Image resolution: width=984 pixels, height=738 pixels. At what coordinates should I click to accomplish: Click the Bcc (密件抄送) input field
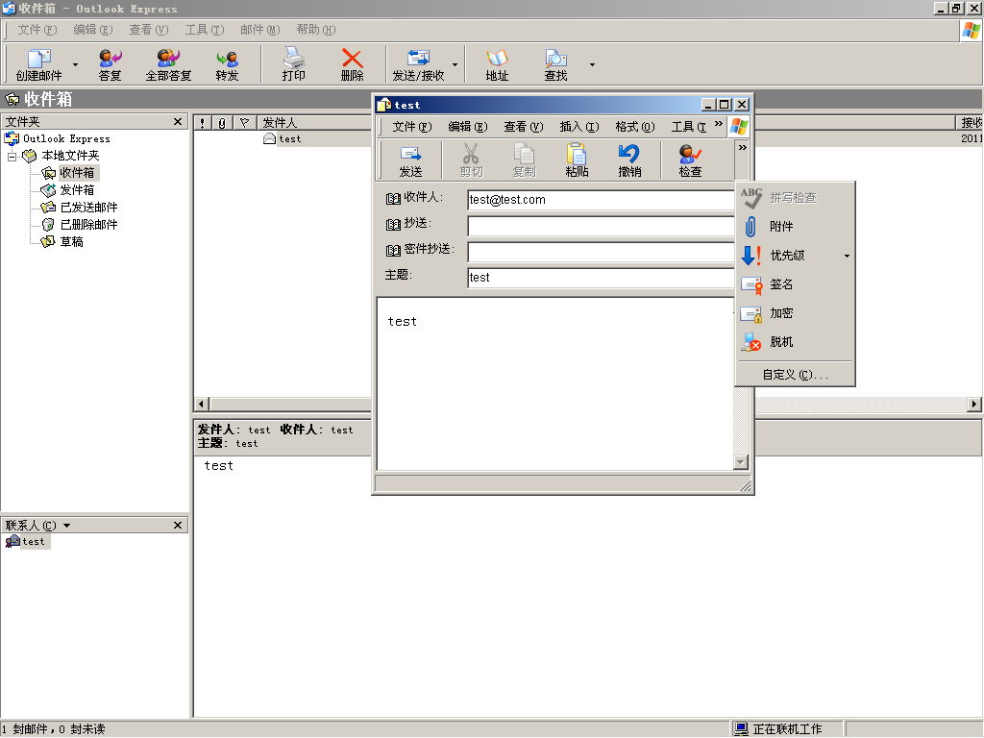pos(601,252)
